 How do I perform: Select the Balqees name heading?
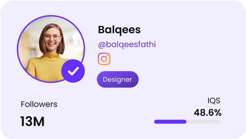(x=119, y=30)
